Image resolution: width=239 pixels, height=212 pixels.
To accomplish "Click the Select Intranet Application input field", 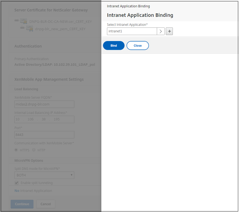I will click(x=132, y=31).
